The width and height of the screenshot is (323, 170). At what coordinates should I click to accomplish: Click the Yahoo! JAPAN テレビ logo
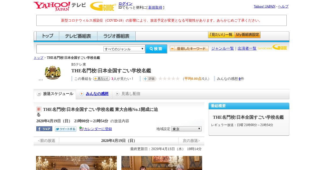60,6
